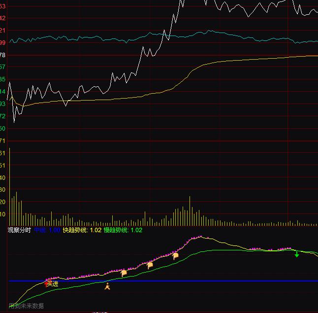Click the green down arrow sell signal

[x=297, y=254]
